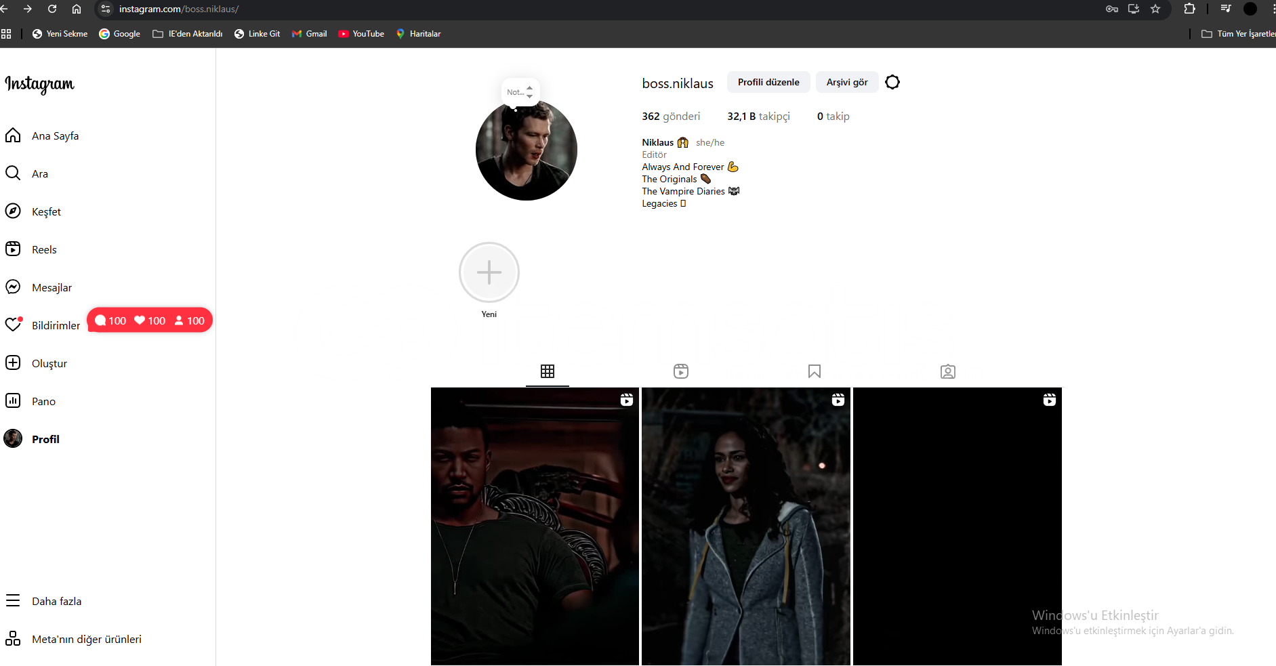Reload the page
The image size is (1276, 666).
pyautogui.click(x=52, y=9)
